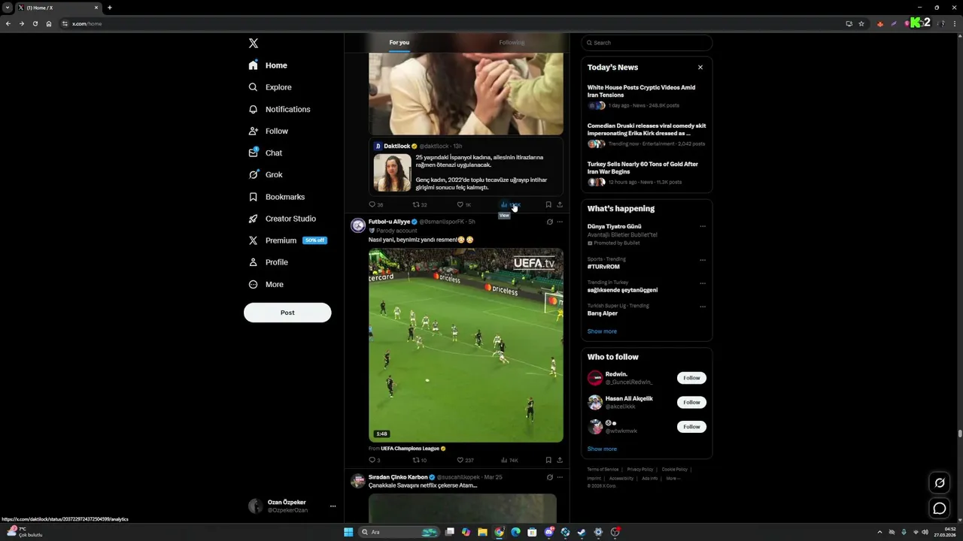The image size is (963, 541).
Task: Open more options on Futbol-u Aliyye post
Action: (x=560, y=222)
